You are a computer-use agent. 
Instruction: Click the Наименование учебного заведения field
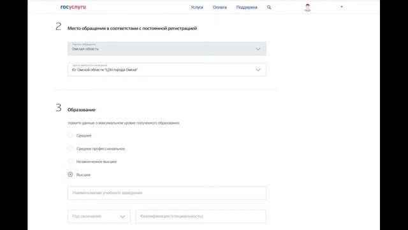(x=167, y=193)
